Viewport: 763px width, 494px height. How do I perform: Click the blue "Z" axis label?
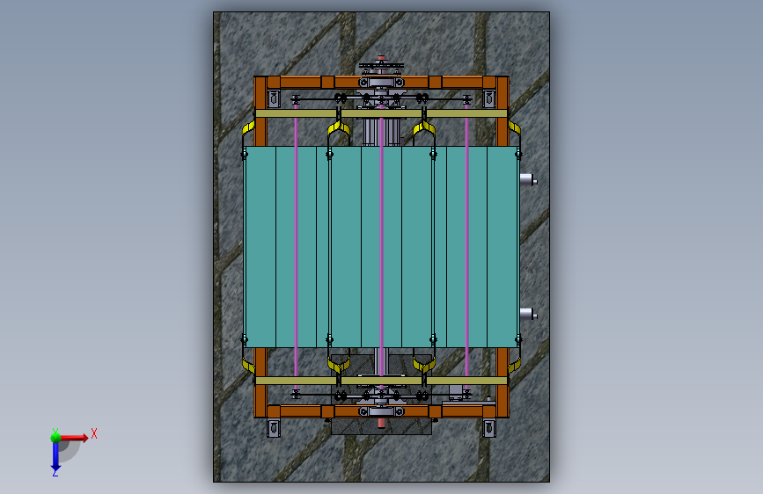(x=55, y=472)
